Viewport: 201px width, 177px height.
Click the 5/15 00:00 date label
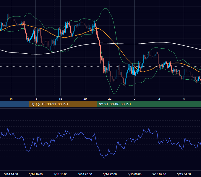(134, 174)
